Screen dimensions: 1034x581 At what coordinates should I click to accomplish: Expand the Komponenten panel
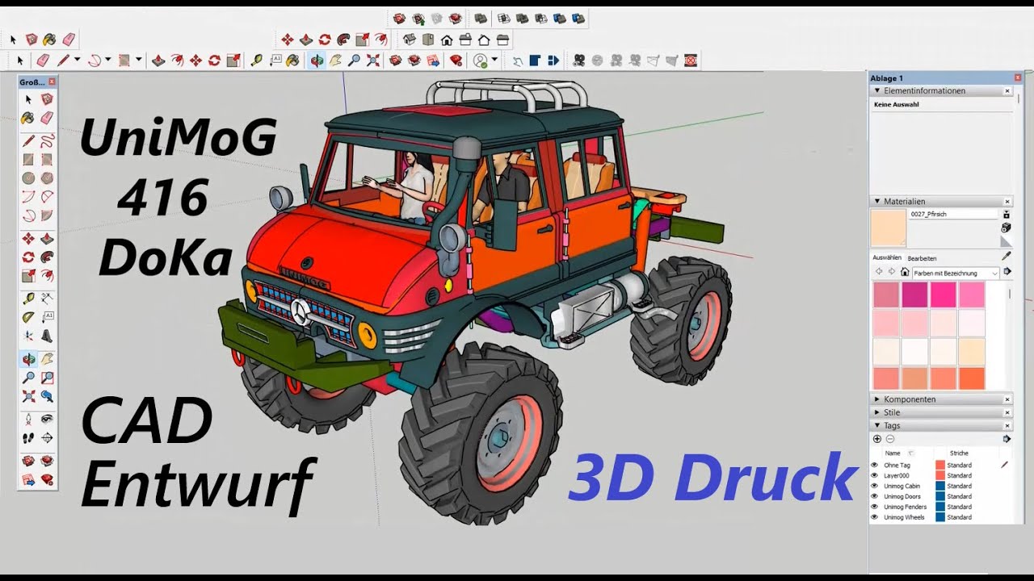(876, 399)
